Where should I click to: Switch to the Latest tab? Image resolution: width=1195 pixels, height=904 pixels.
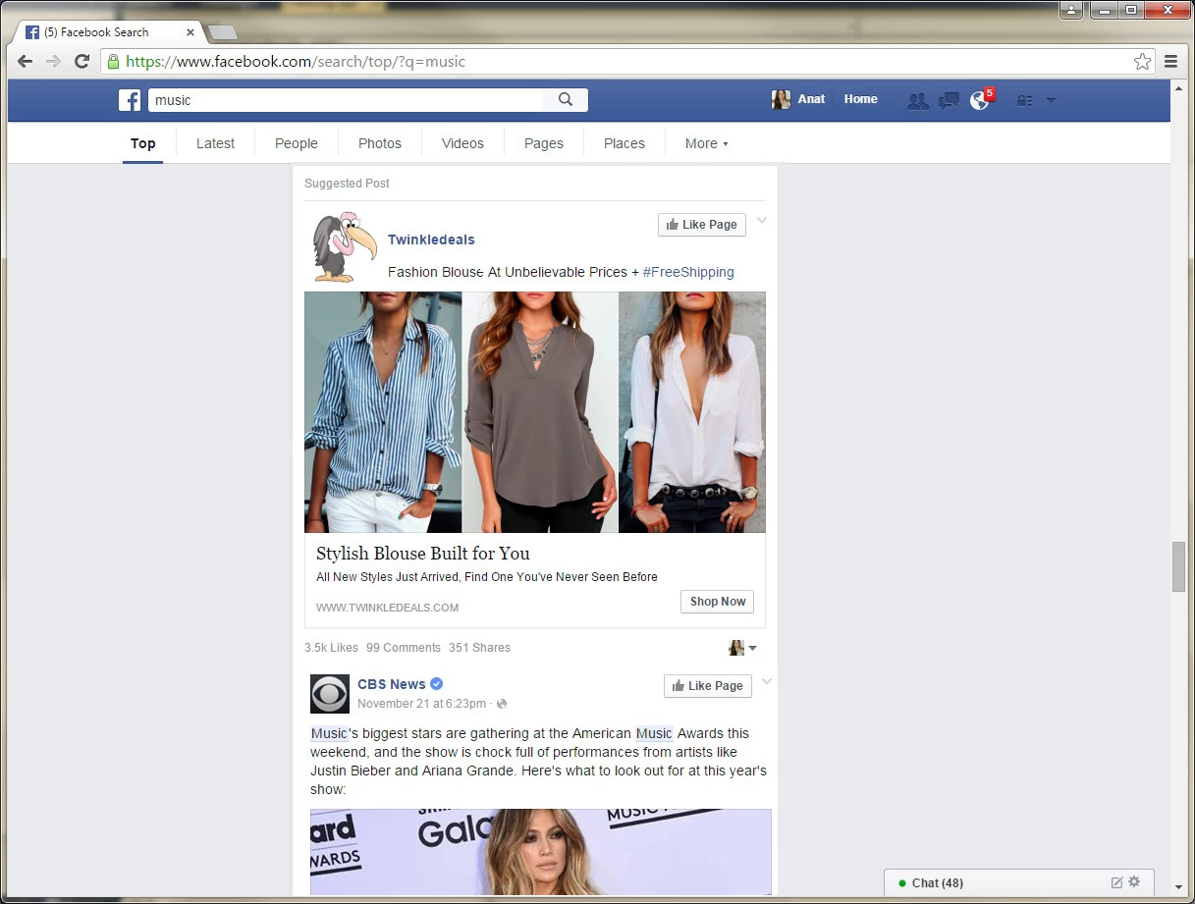(215, 143)
